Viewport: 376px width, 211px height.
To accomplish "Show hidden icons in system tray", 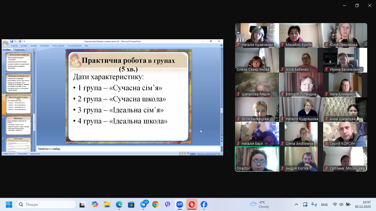I will (296, 204).
